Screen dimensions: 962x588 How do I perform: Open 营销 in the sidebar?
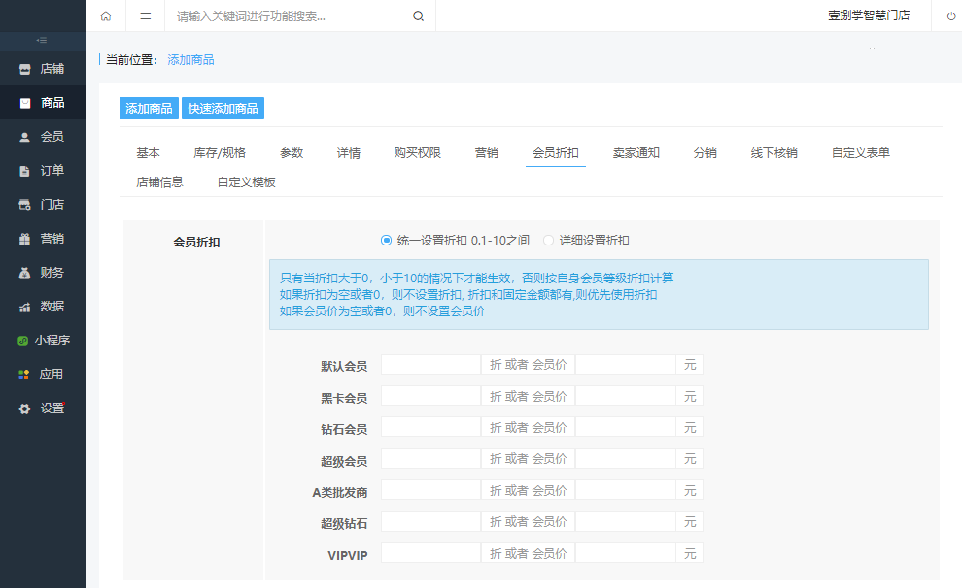pyautogui.click(x=43, y=239)
